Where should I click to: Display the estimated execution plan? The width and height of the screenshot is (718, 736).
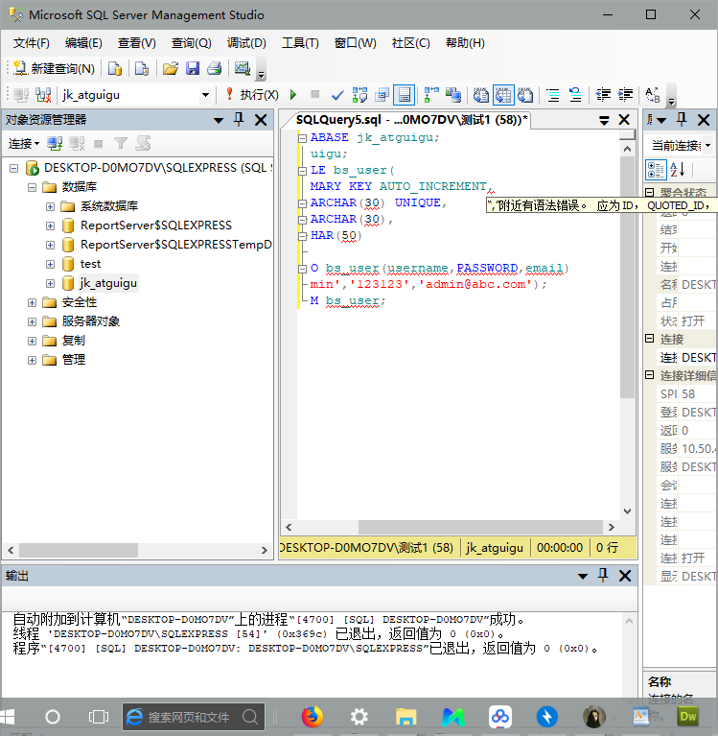point(359,95)
